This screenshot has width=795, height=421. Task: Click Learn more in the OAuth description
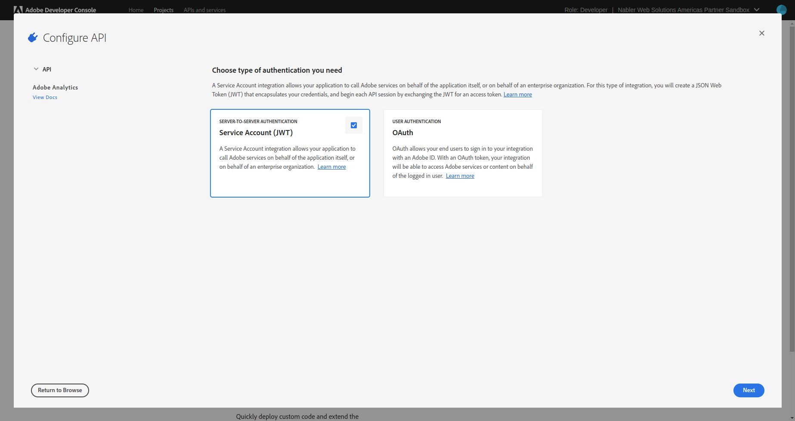460,176
